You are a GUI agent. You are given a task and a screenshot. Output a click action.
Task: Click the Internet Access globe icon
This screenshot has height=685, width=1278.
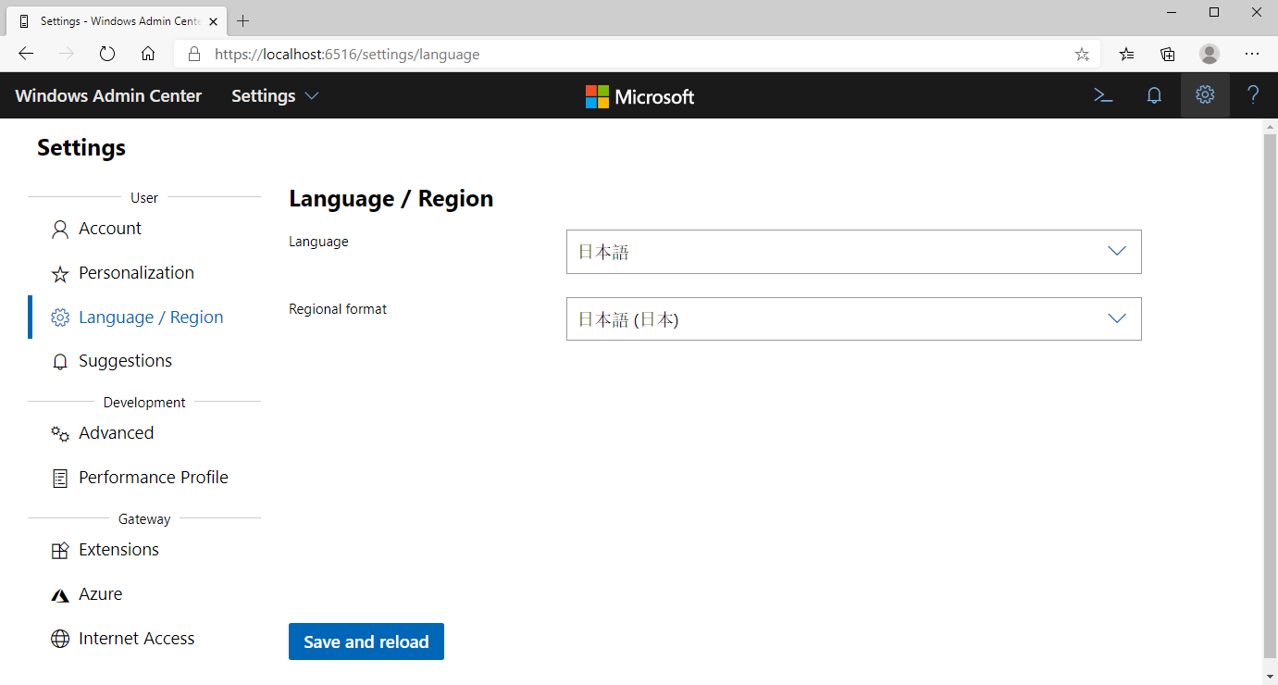pos(59,638)
